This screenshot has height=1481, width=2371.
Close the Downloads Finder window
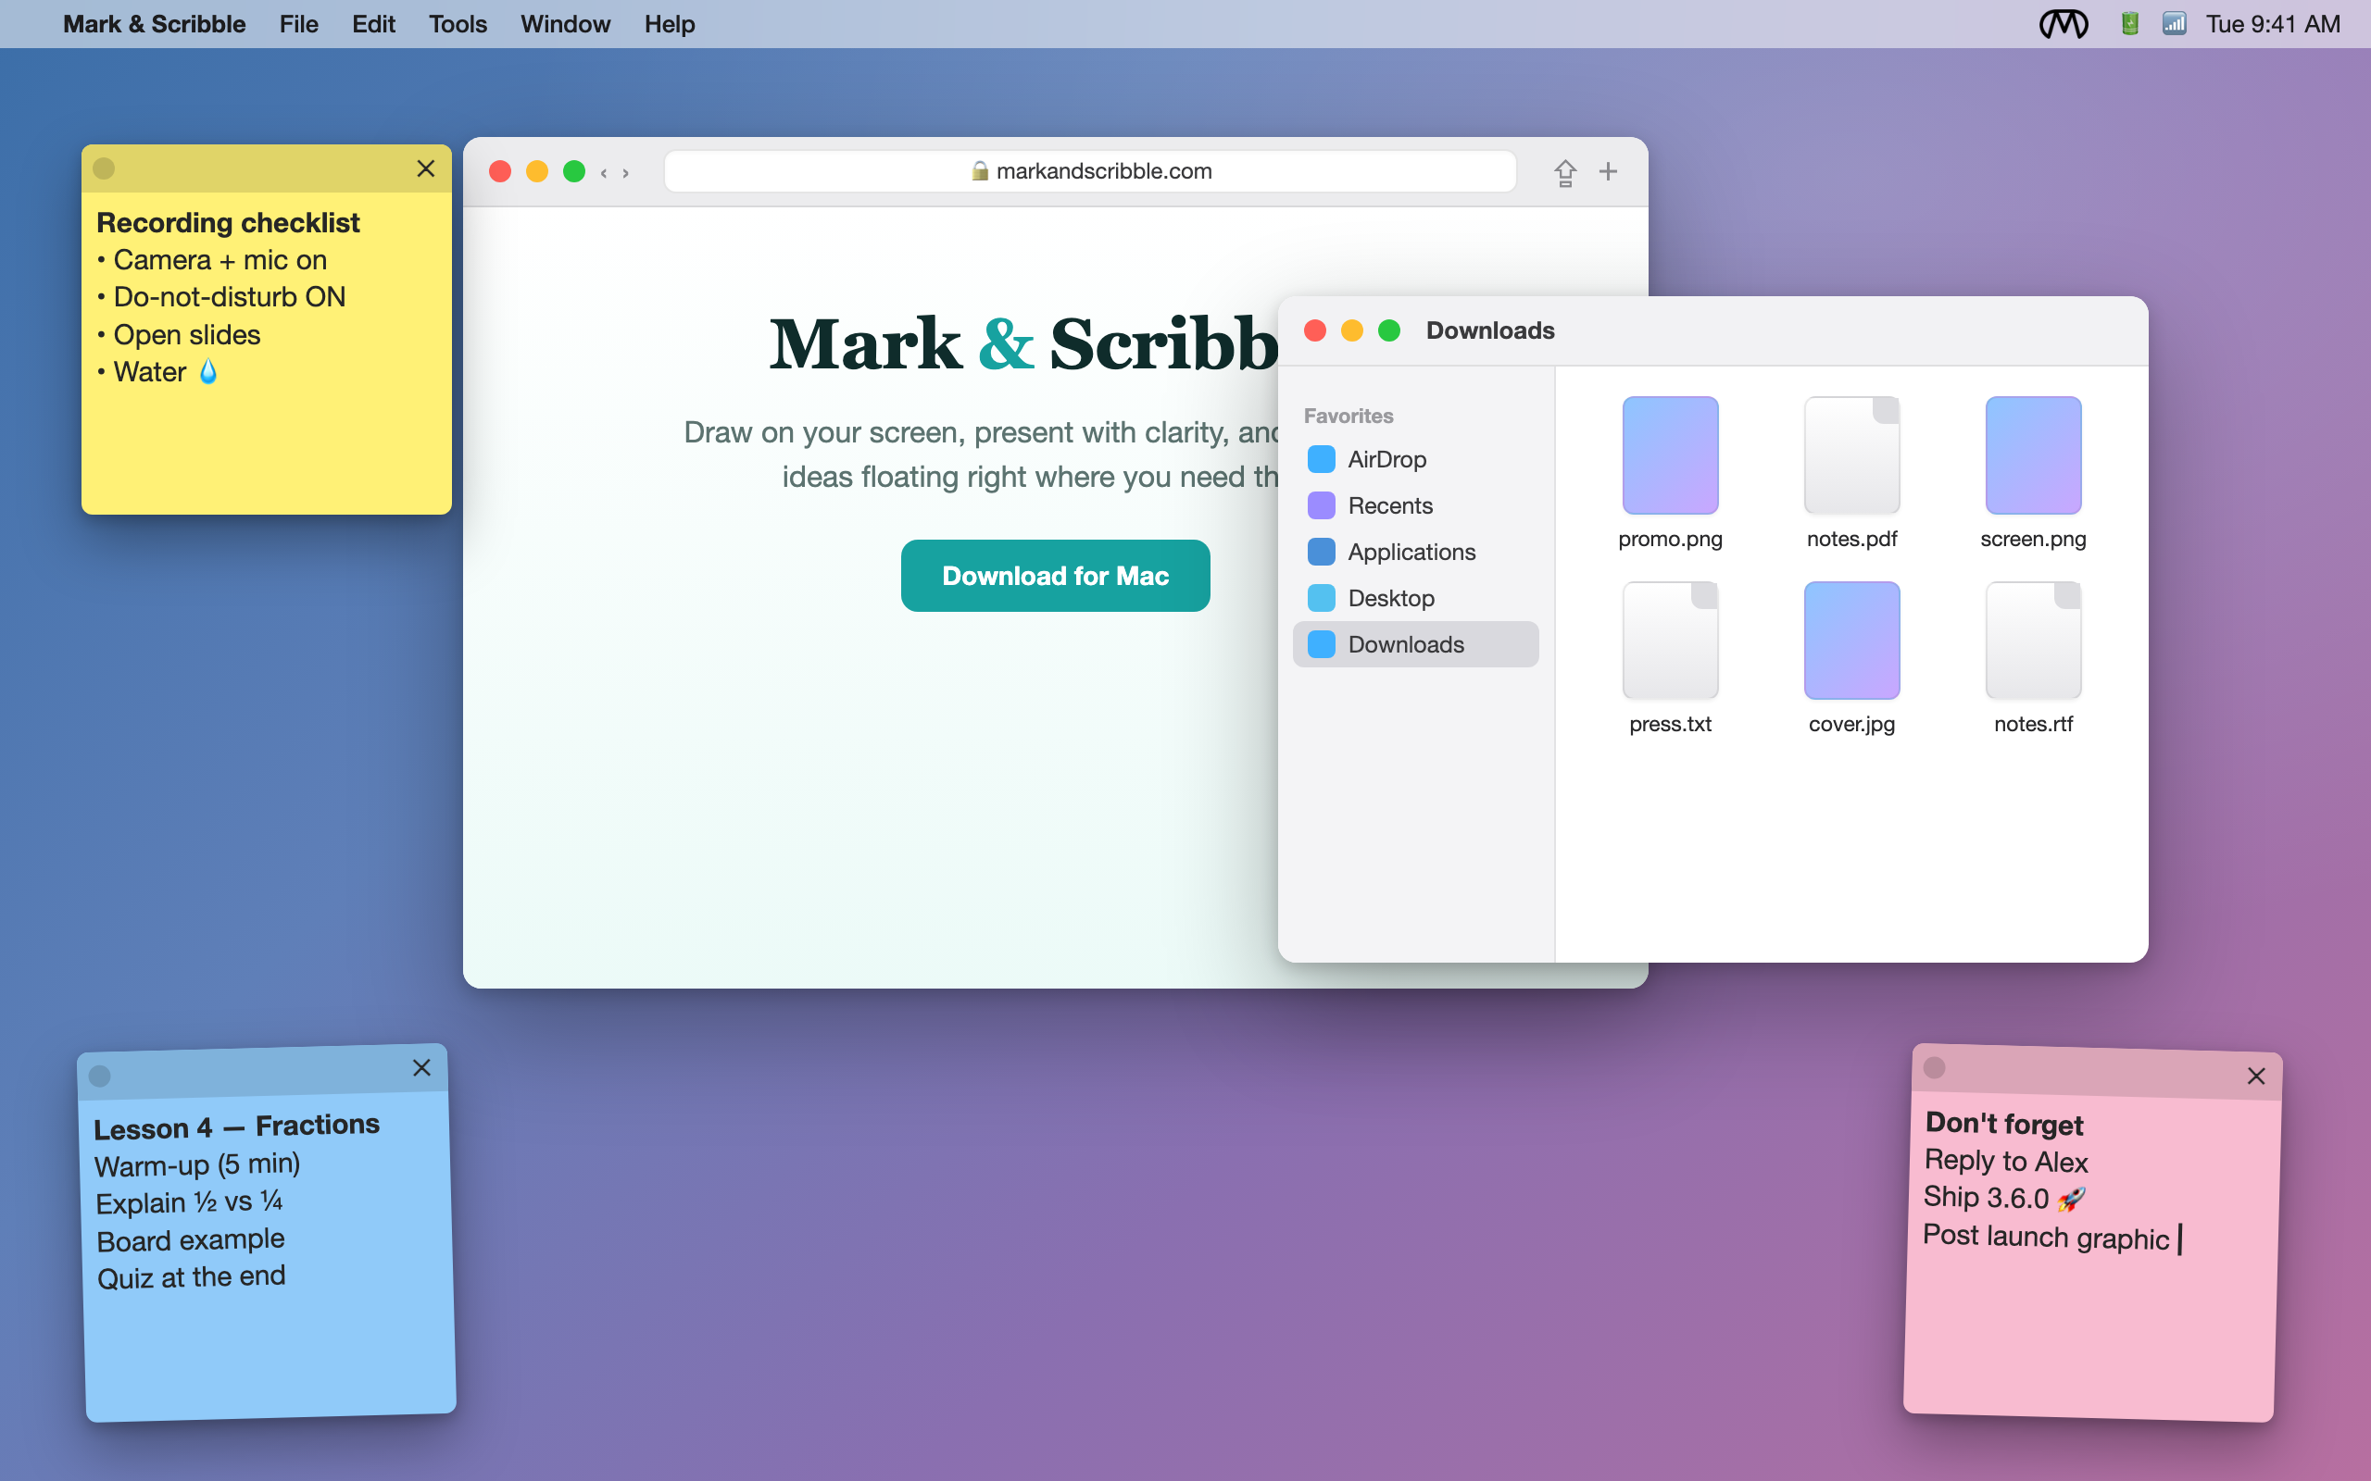1315,331
